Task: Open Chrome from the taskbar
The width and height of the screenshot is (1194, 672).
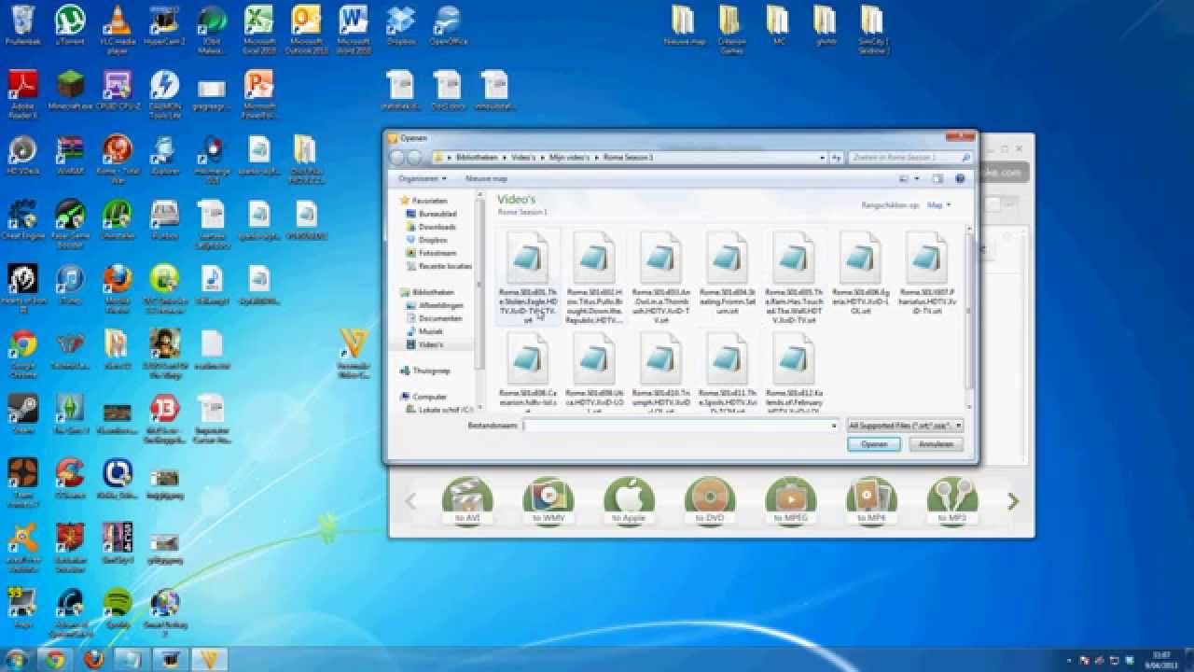Action: [x=55, y=660]
